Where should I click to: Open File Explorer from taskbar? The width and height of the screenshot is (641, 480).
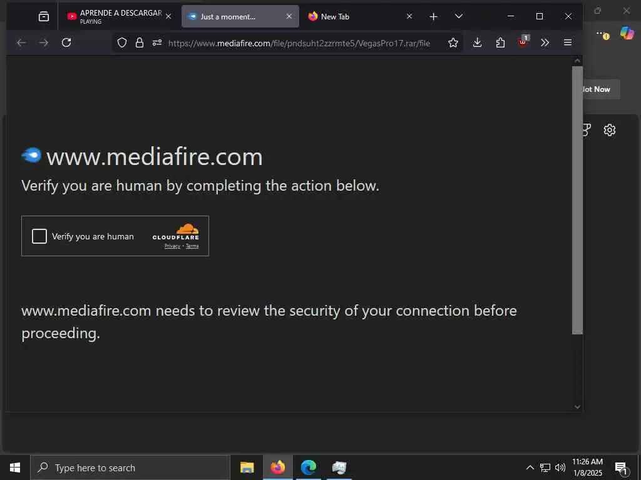click(247, 467)
